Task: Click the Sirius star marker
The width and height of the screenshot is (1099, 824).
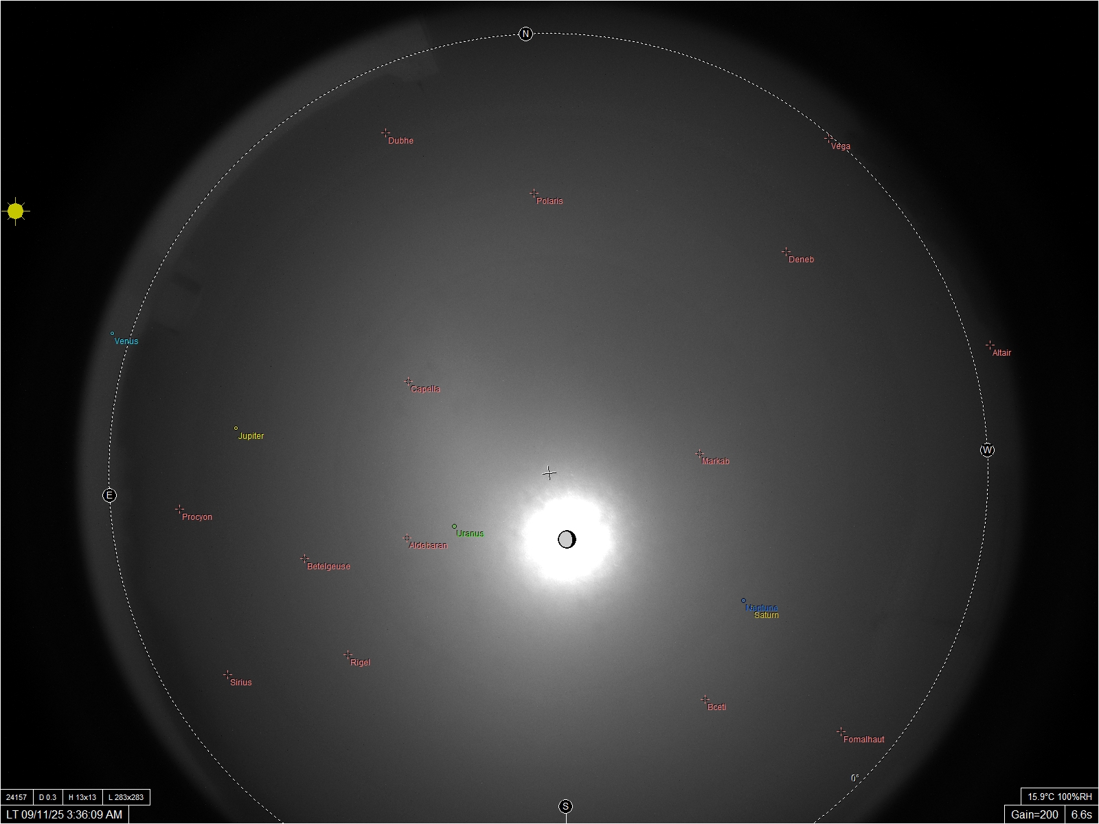Action: pos(227,675)
